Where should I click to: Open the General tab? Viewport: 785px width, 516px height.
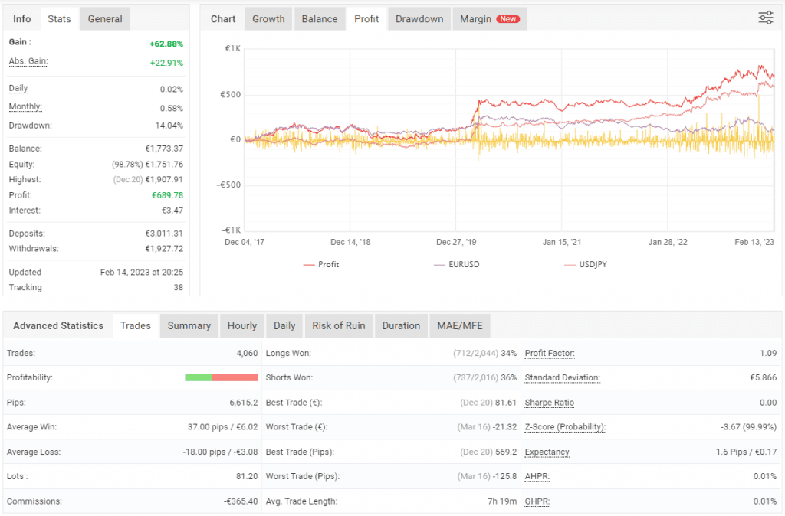(105, 19)
